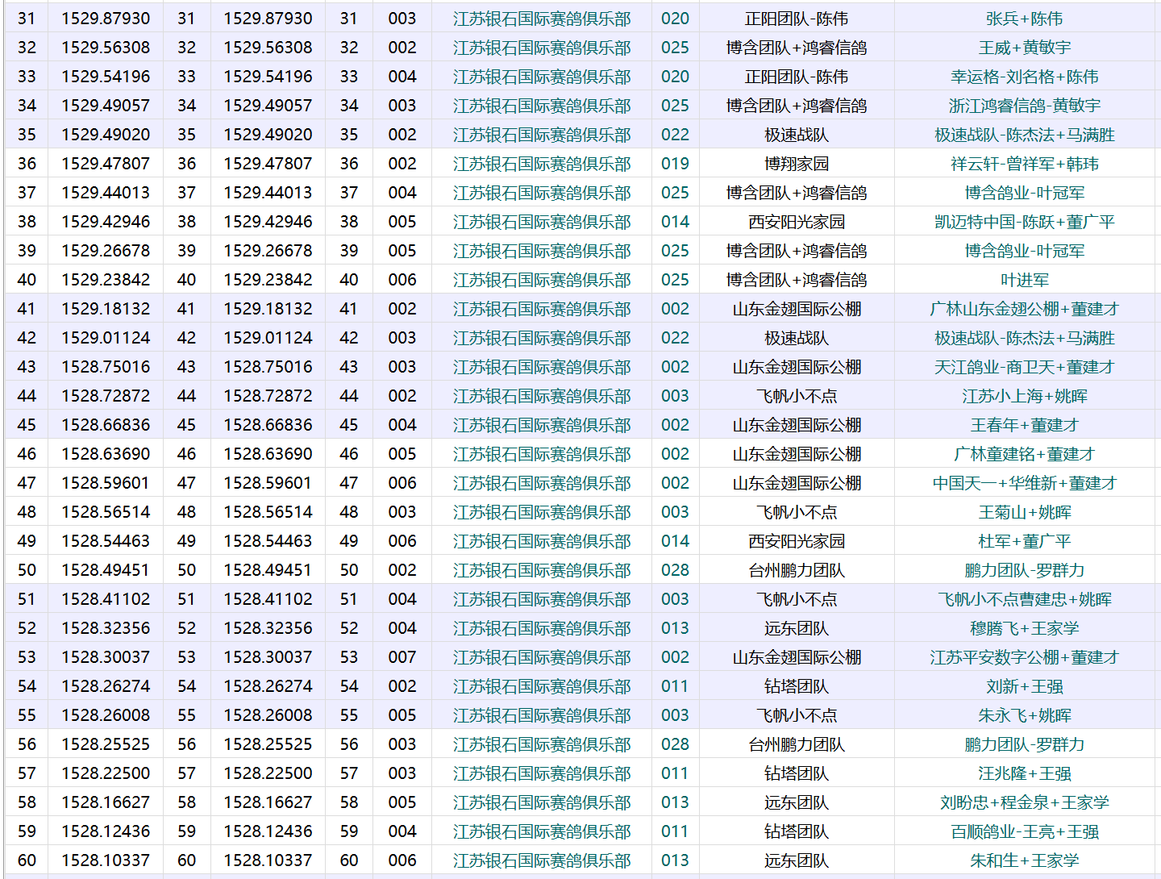Select team 飞帆小不点 in rank 44 row
Image resolution: width=1161 pixels, height=879 pixels.
pos(797,396)
